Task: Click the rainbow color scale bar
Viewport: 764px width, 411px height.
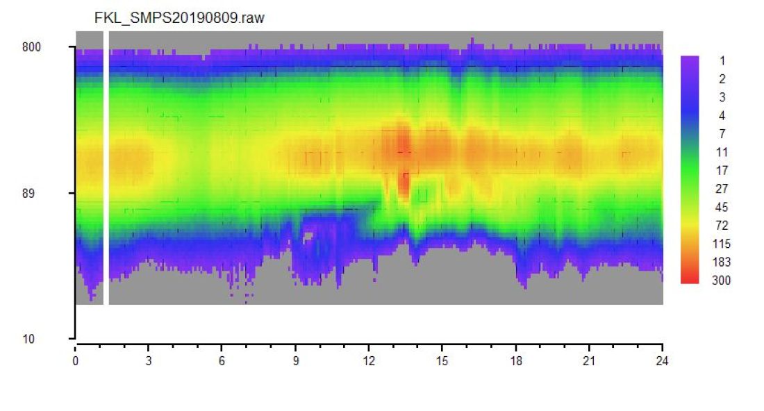Action: (x=690, y=169)
